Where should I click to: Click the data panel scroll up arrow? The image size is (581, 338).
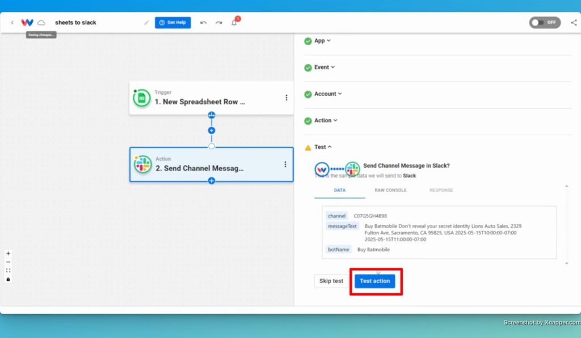pos(567,186)
